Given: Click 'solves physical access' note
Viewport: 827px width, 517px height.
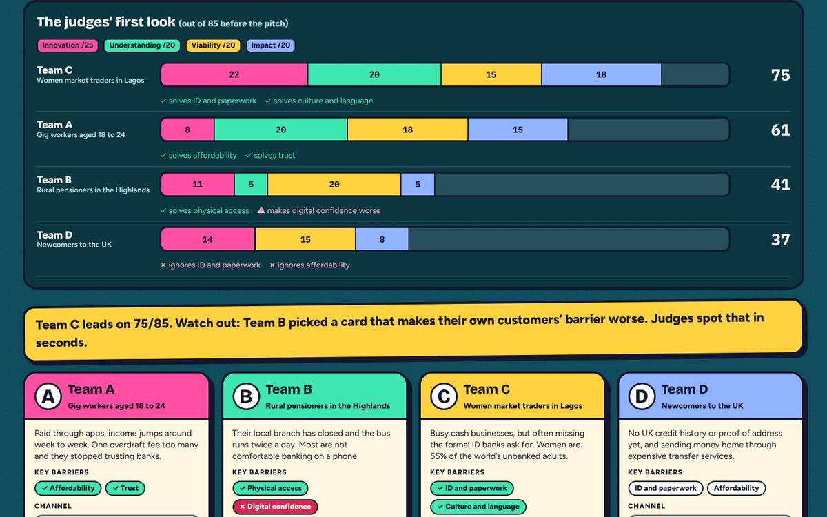Looking at the screenshot, I should pyautogui.click(x=205, y=210).
